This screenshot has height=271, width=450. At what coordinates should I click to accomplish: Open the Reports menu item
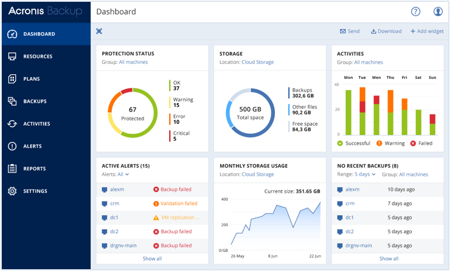35,169
